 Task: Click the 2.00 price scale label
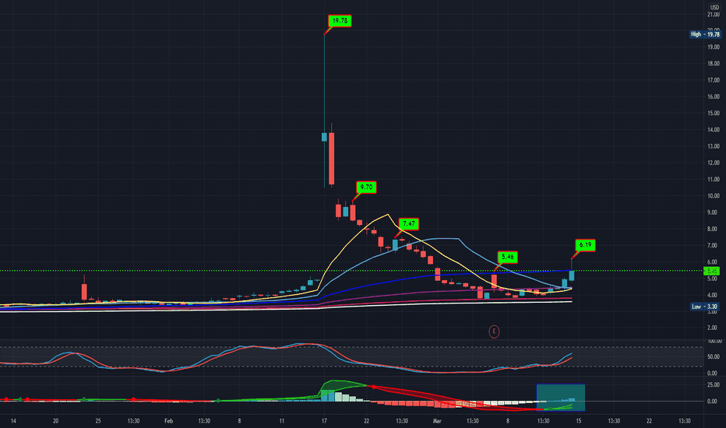[x=712, y=328]
